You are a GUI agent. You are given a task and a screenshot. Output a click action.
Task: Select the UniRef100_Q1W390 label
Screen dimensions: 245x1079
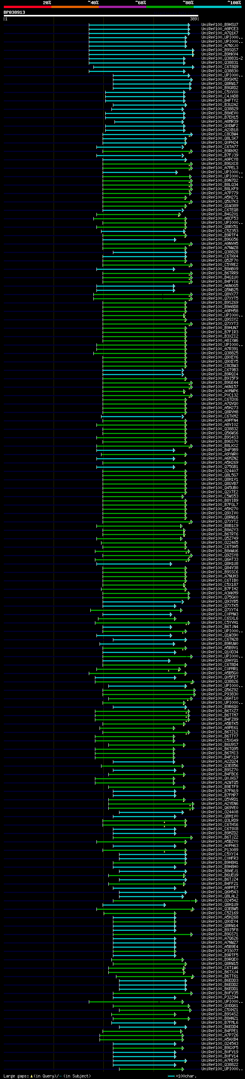[x=219, y=635]
